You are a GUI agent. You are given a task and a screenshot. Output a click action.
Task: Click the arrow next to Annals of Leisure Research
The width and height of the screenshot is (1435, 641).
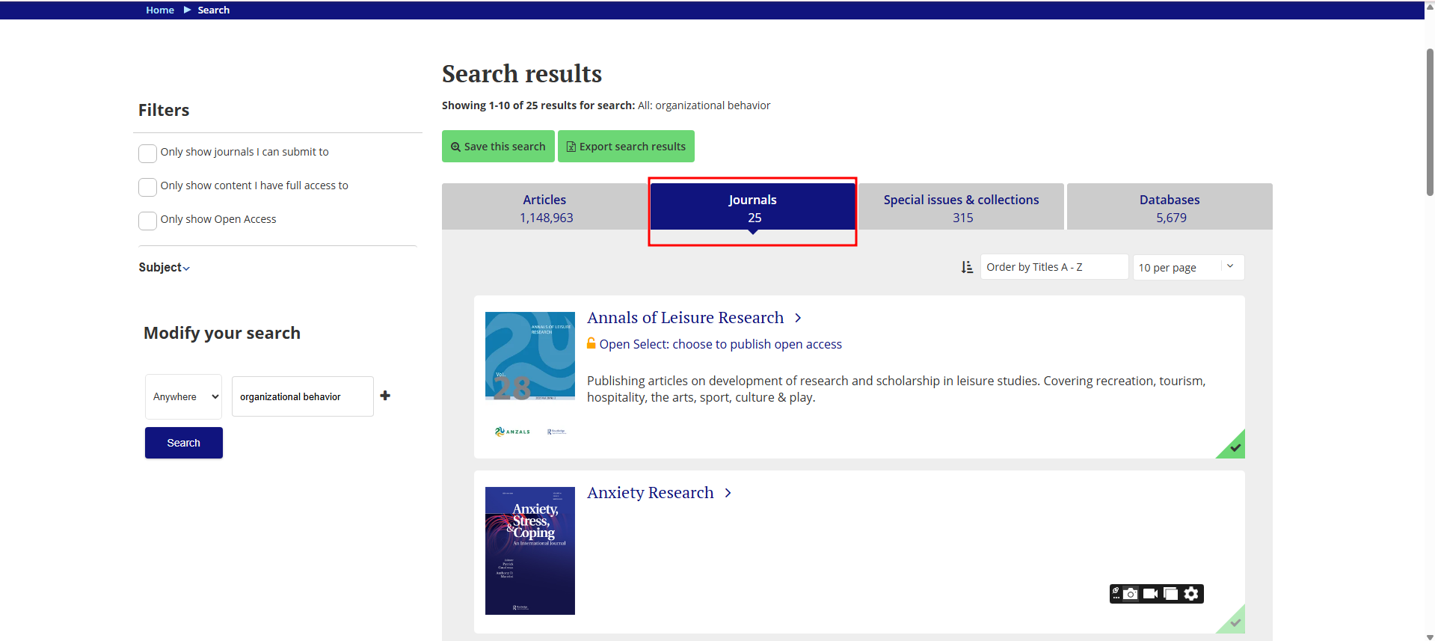tap(798, 318)
